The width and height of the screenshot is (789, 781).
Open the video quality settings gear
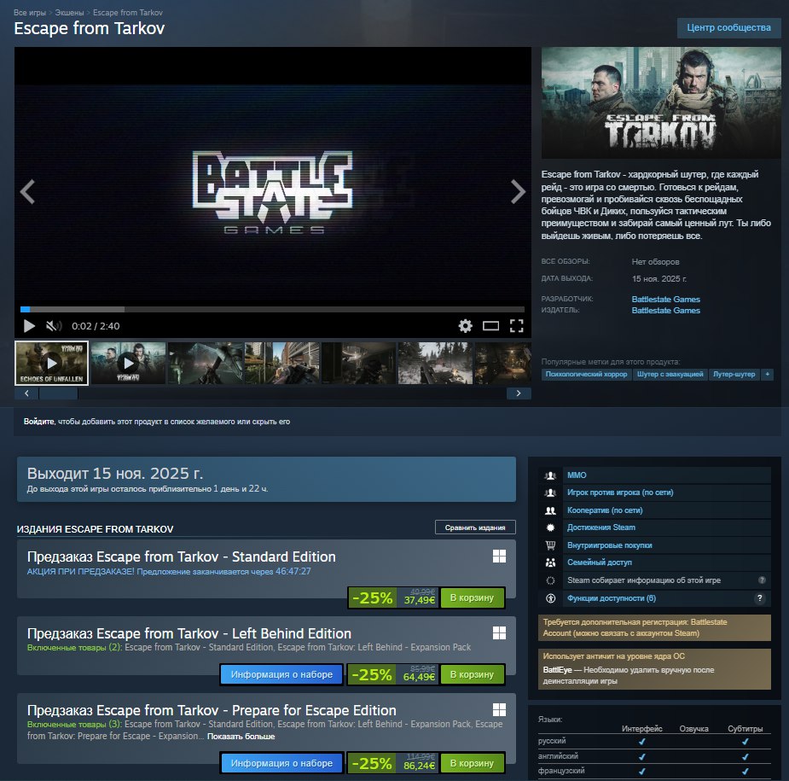(465, 325)
